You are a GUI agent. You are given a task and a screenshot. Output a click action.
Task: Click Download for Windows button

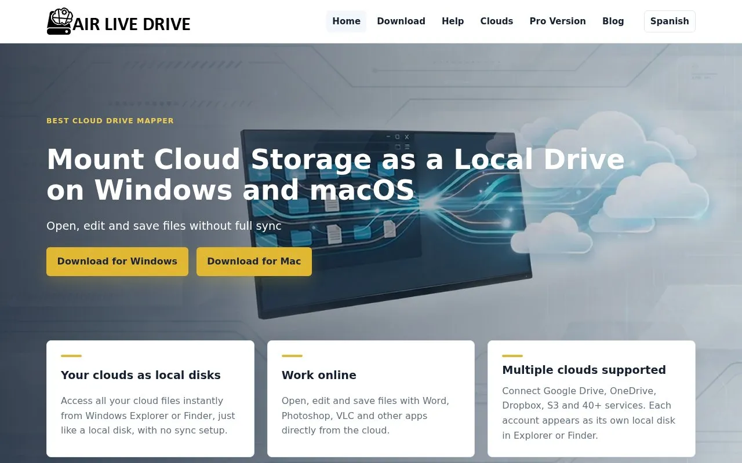(117, 262)
